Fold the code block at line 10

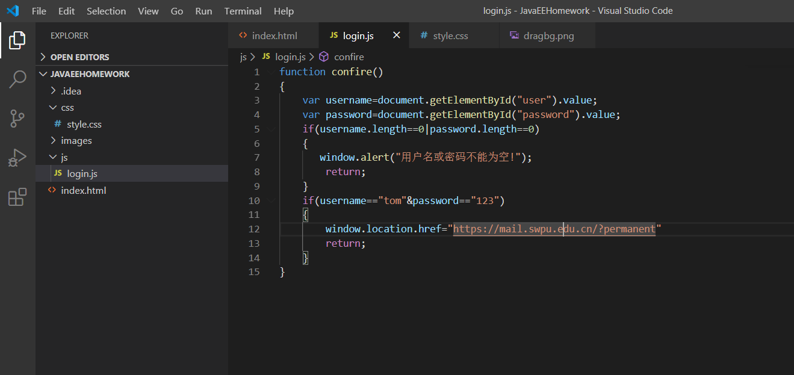point(271,200)
